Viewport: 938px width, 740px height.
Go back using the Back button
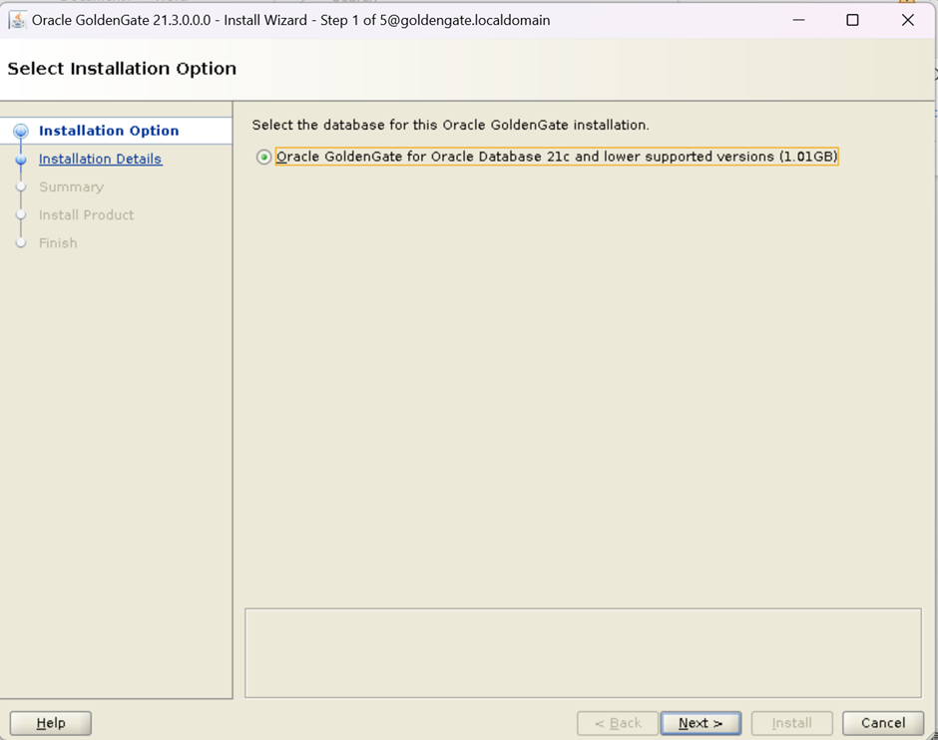(x=618, y=723)
